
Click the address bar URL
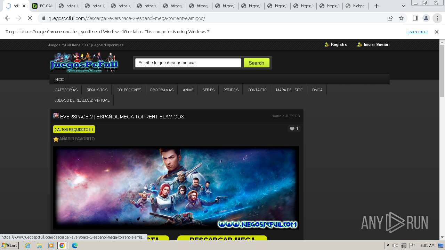127,18
